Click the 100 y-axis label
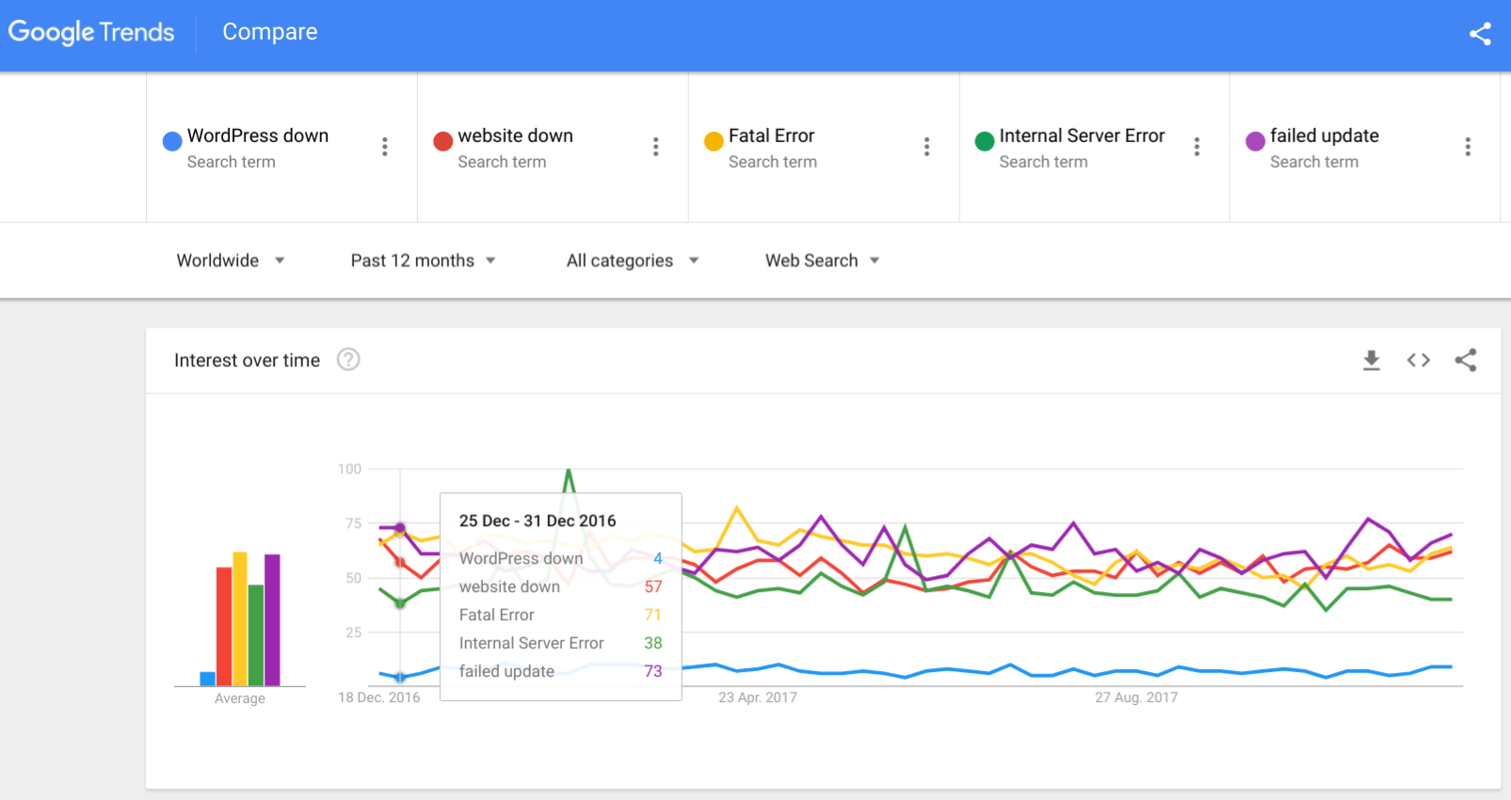The height and width of the screenshot is (800, 1511). tap(350, 469)
